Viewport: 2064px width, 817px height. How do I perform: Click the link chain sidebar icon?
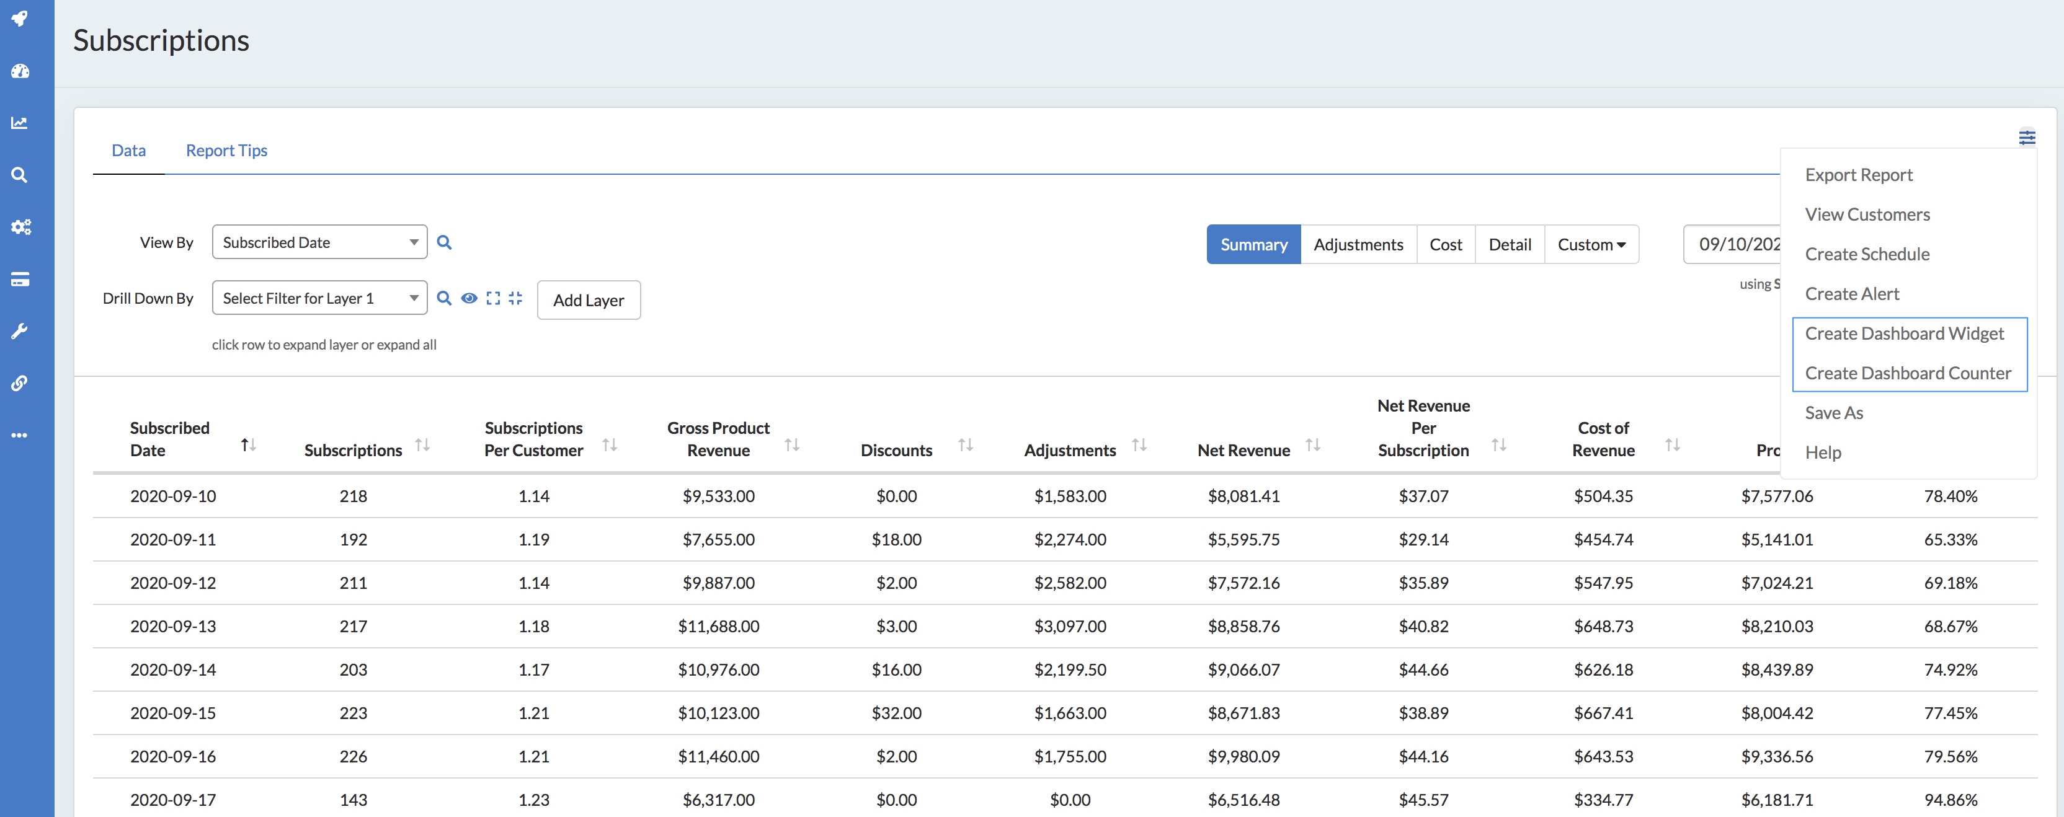coord(20,383)
